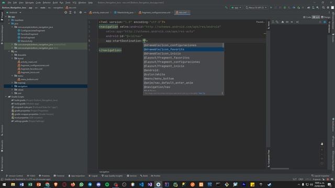Switch to the activity_main.xml editor tab
335x188 pixels.
click(x=99, y=13)
